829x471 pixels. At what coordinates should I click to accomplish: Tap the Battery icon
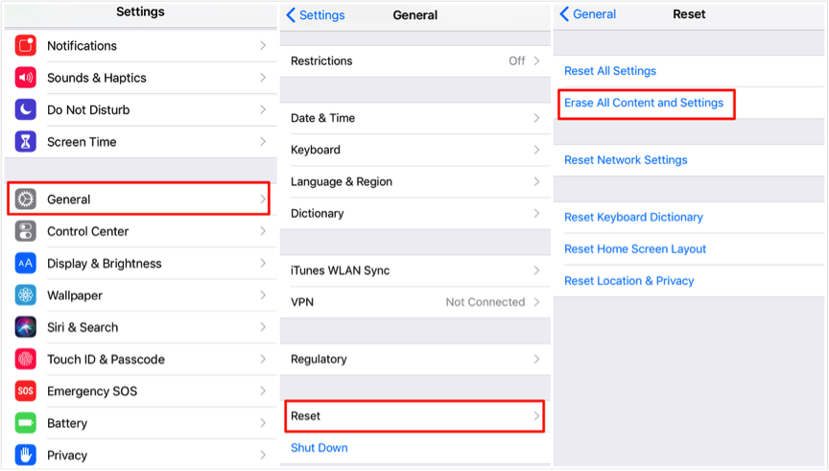25,423
